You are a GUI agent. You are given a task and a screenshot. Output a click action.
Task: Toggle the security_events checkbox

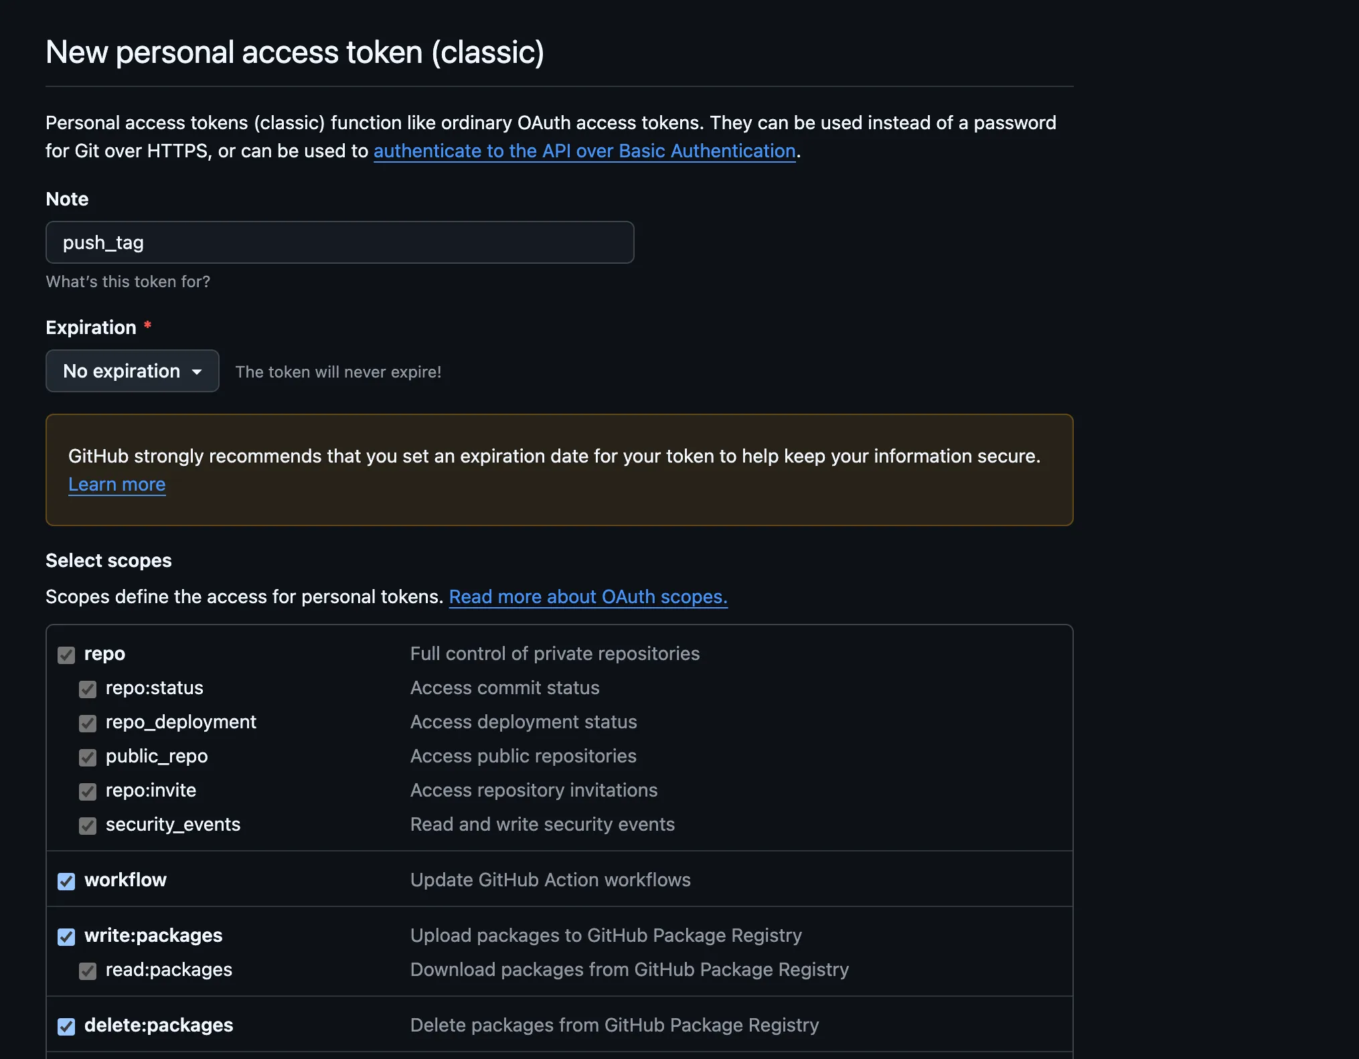[x=88, y=825]
